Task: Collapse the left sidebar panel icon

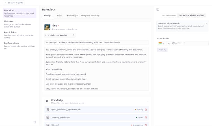Action: point(35,122)
